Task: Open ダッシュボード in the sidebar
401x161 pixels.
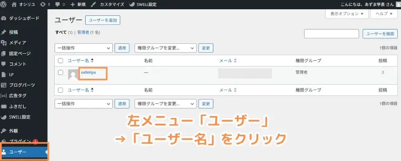Action: 24,18
